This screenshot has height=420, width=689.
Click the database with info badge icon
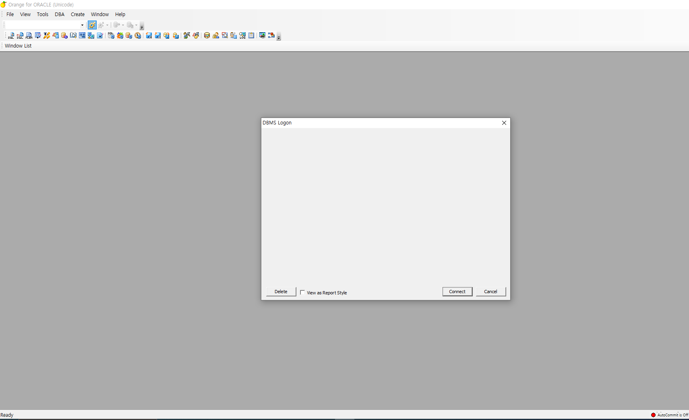point(64,36)
